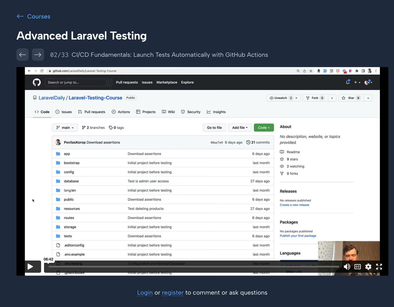Open the resources folder

(x=72, y=209)
